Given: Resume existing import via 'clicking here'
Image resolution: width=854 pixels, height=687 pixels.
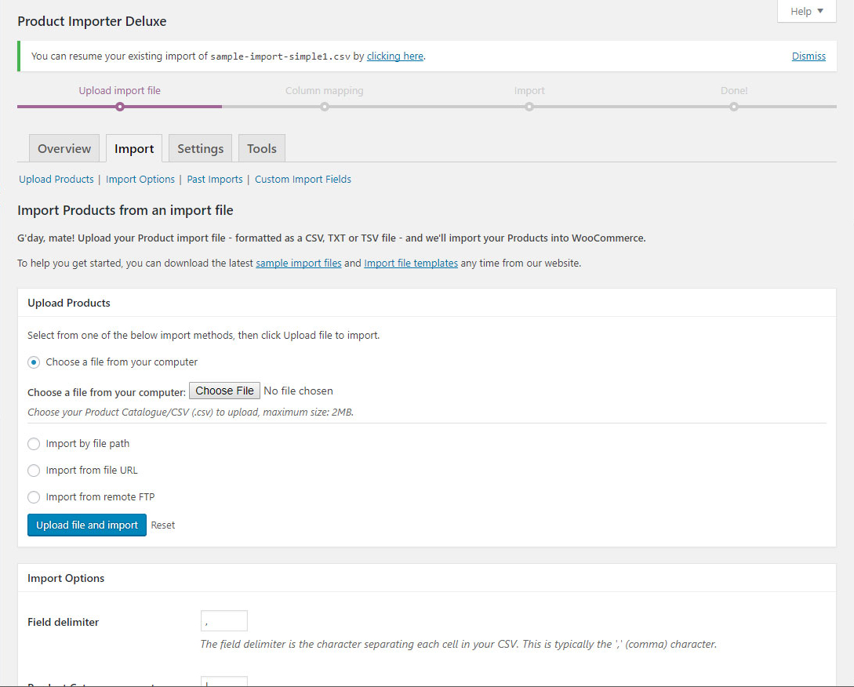Looking at the screenshot, I should [x=394, y=56].
